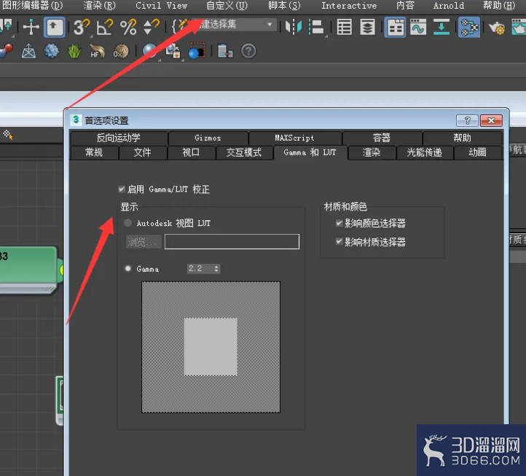Toggle 影响颜色选择器 checkbox

coord(339,223)
